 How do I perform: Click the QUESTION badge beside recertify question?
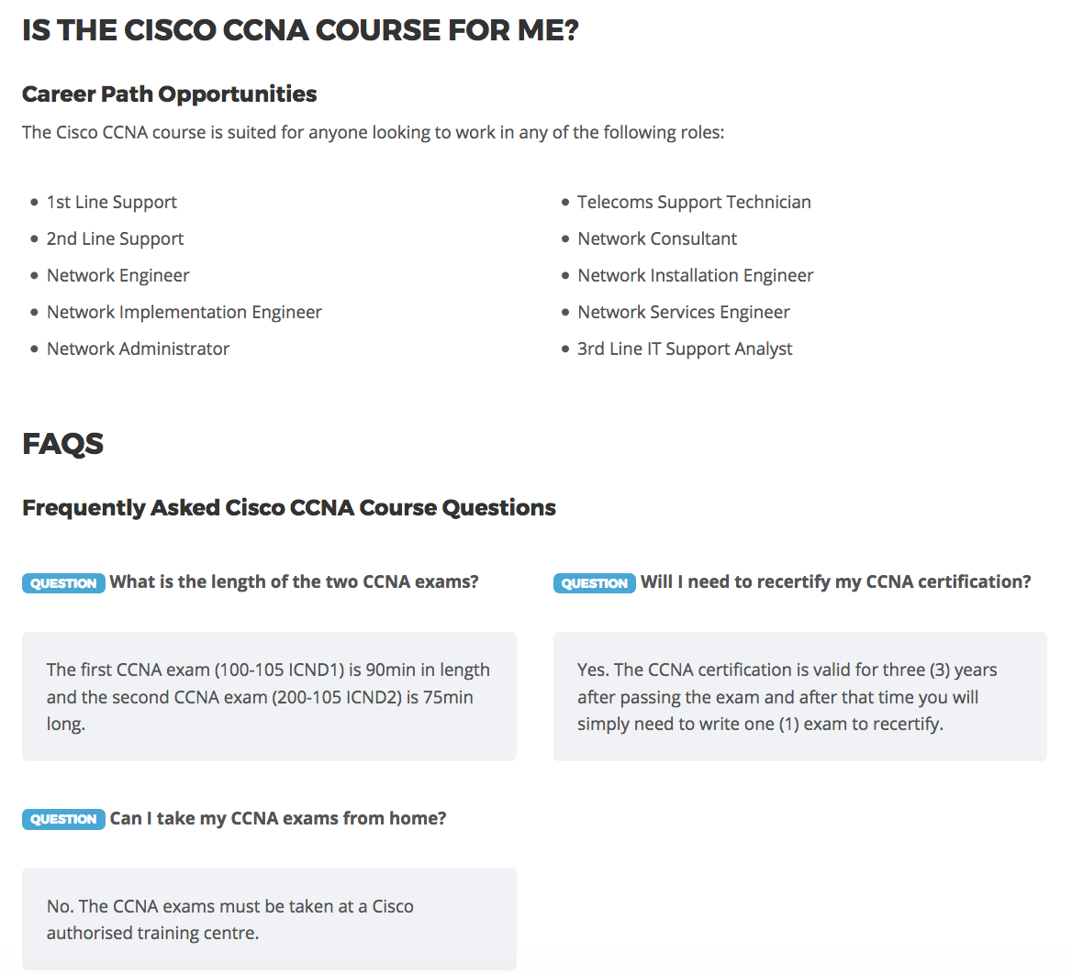(594, 582)
